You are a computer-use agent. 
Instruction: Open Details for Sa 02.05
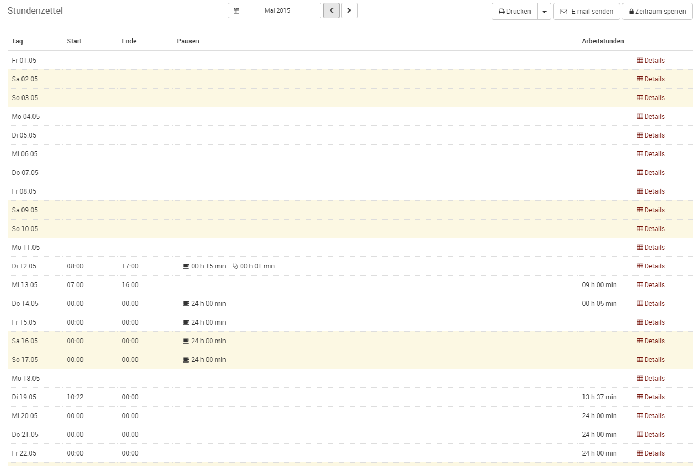pyautogui.click(x=651, y=79)
